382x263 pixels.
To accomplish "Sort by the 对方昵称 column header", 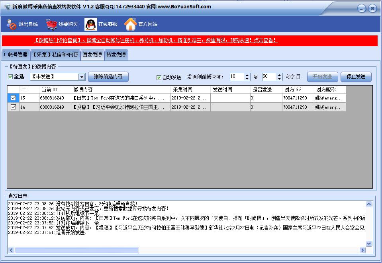I will tap(330, 90).
